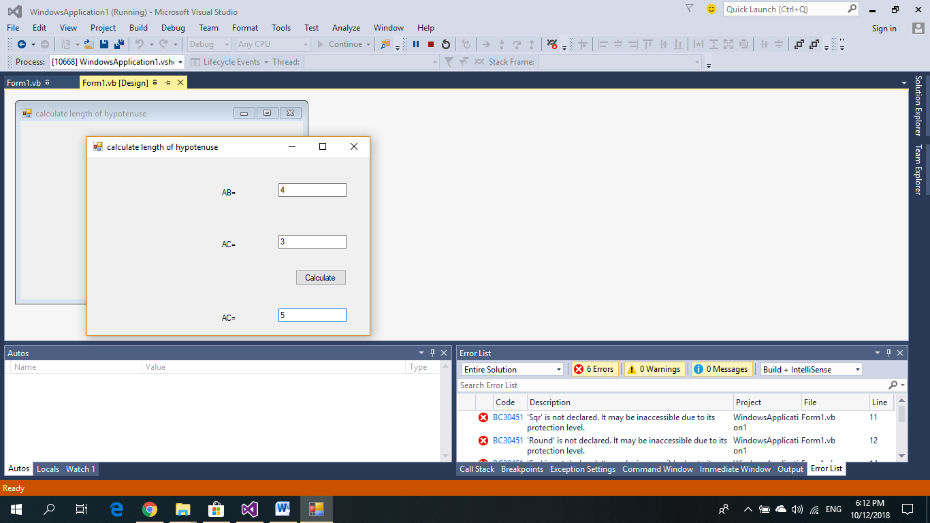The image size is (930, 523).
Task: Click the Save All icon
Action: pos(118,44)
